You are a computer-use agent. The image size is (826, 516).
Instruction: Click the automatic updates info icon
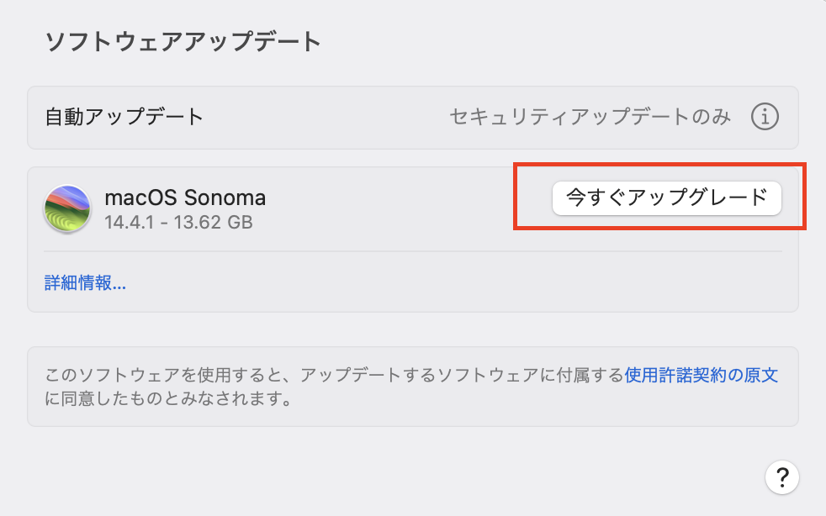(x=765, y=117)
